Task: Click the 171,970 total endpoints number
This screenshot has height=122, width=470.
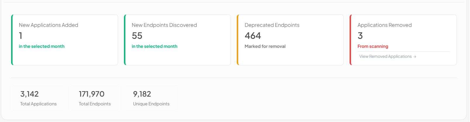Action: click(91, 94)
